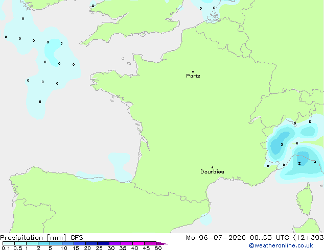Viewport: 324px width, 250px height.
Task: Click the '00..03 UTC' time text
Action: (269, 238)
